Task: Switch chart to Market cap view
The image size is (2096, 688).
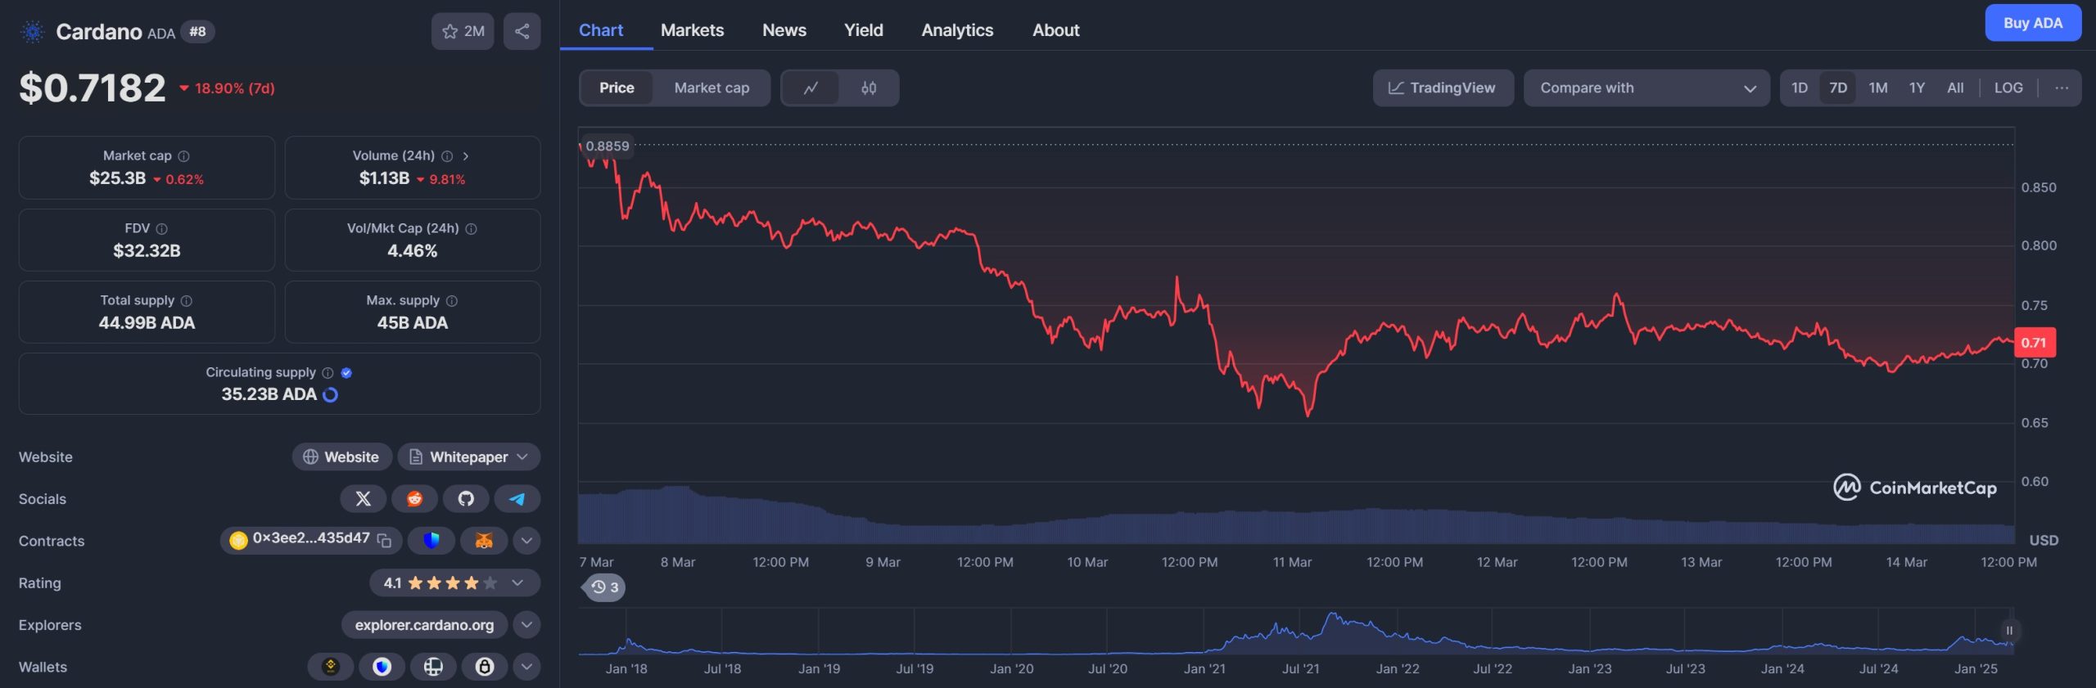Action: point(711,88)
